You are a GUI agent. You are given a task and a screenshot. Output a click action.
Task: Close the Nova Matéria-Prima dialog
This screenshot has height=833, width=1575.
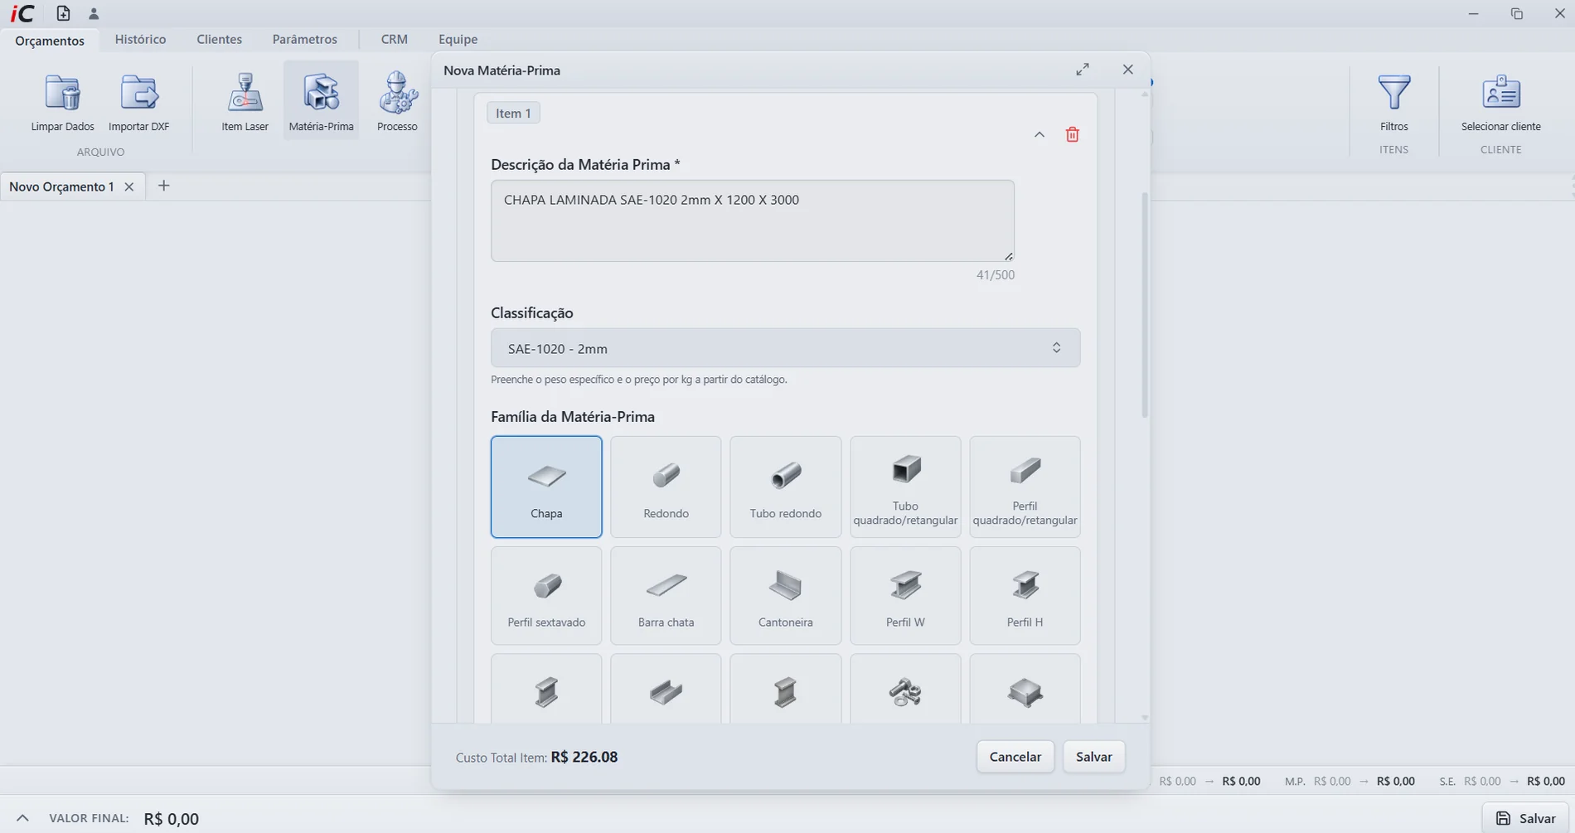[1127, 70]
